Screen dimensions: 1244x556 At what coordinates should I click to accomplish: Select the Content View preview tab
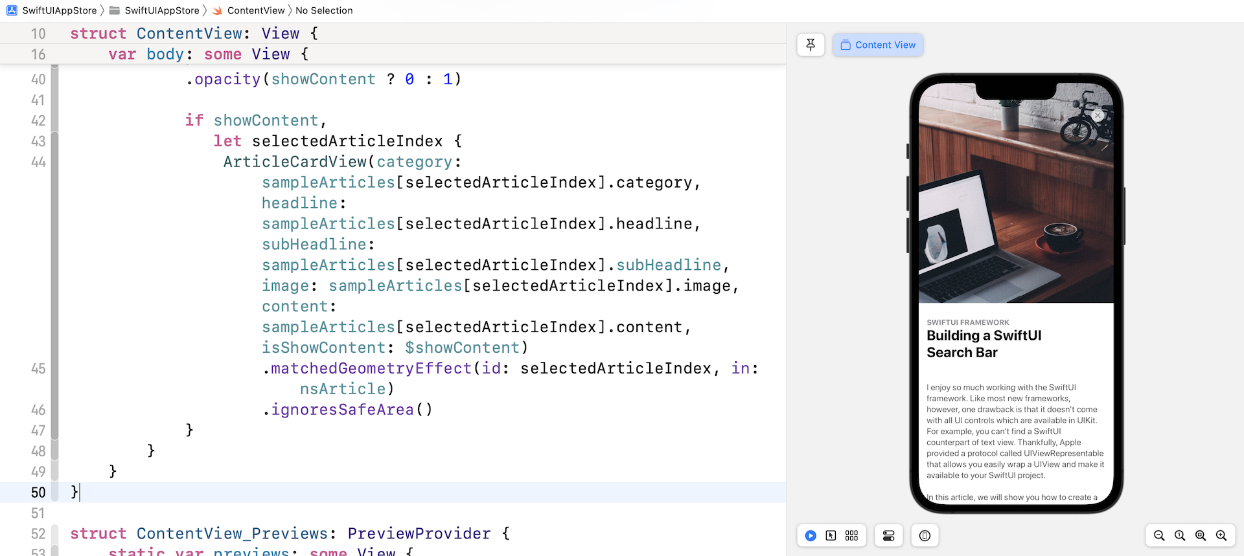878,45
